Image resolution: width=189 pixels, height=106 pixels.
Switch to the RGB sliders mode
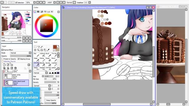coord(38,11)
